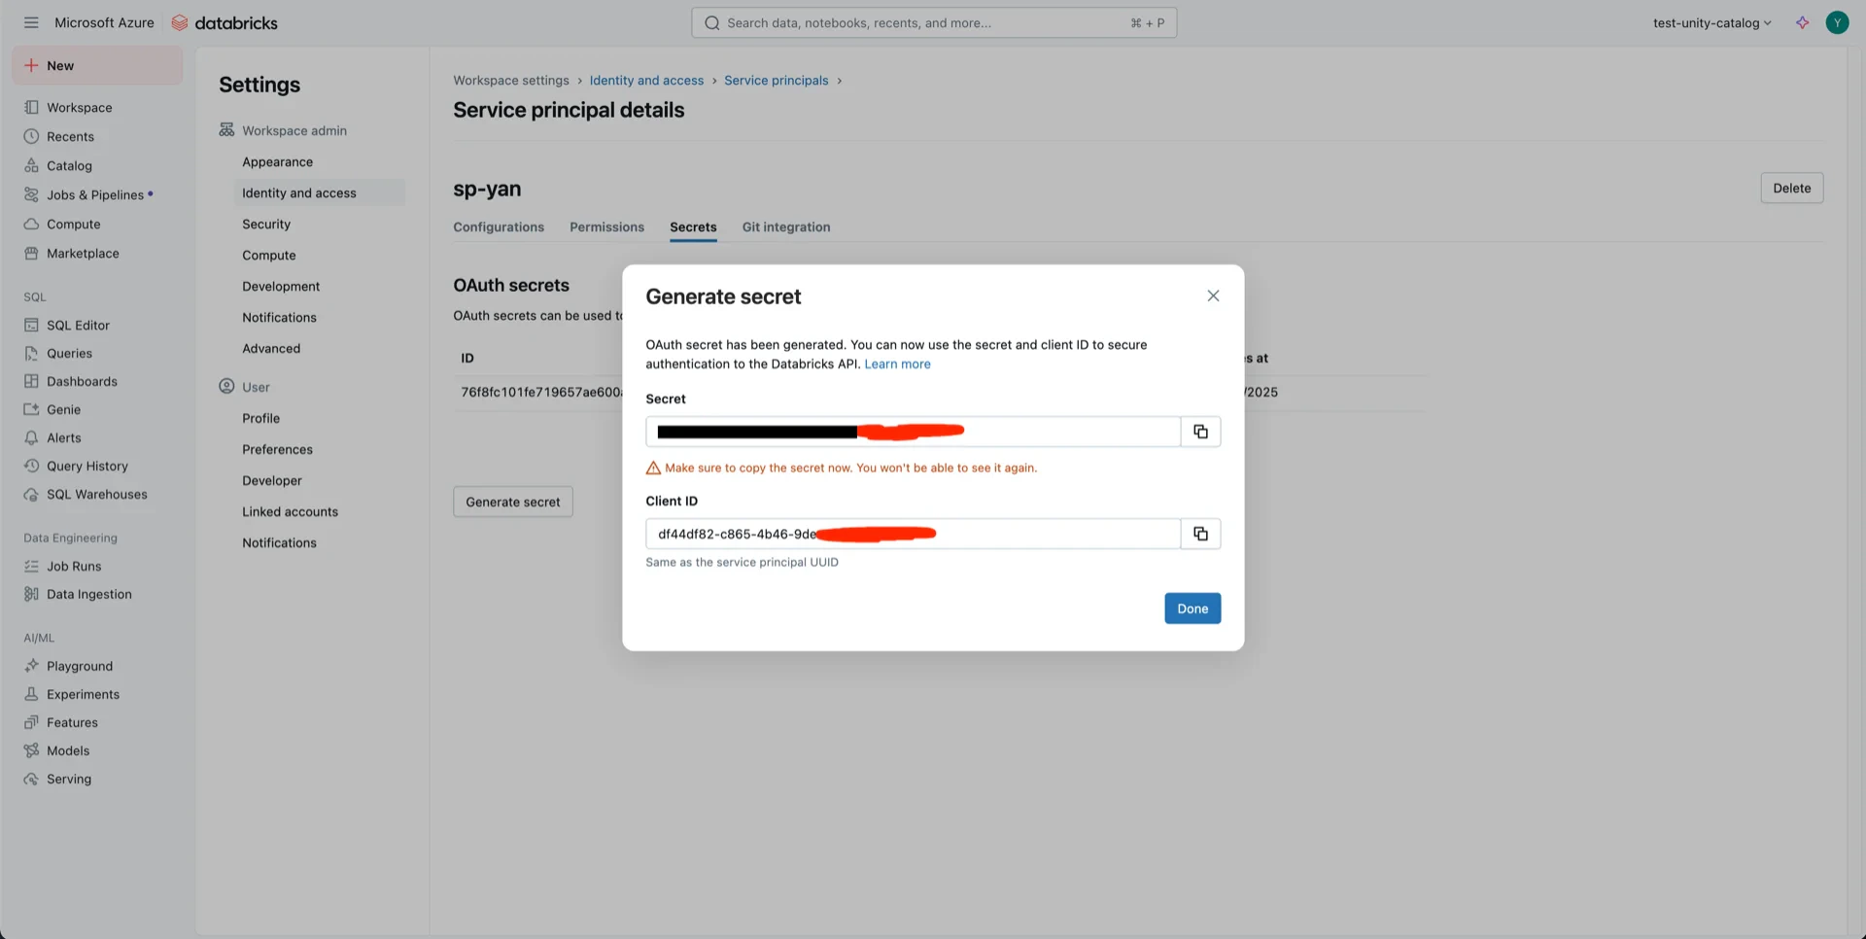The image size is (1866, 939).
Task: Copy the Secret value with copy icon
Action: (x=1200, y=432)
